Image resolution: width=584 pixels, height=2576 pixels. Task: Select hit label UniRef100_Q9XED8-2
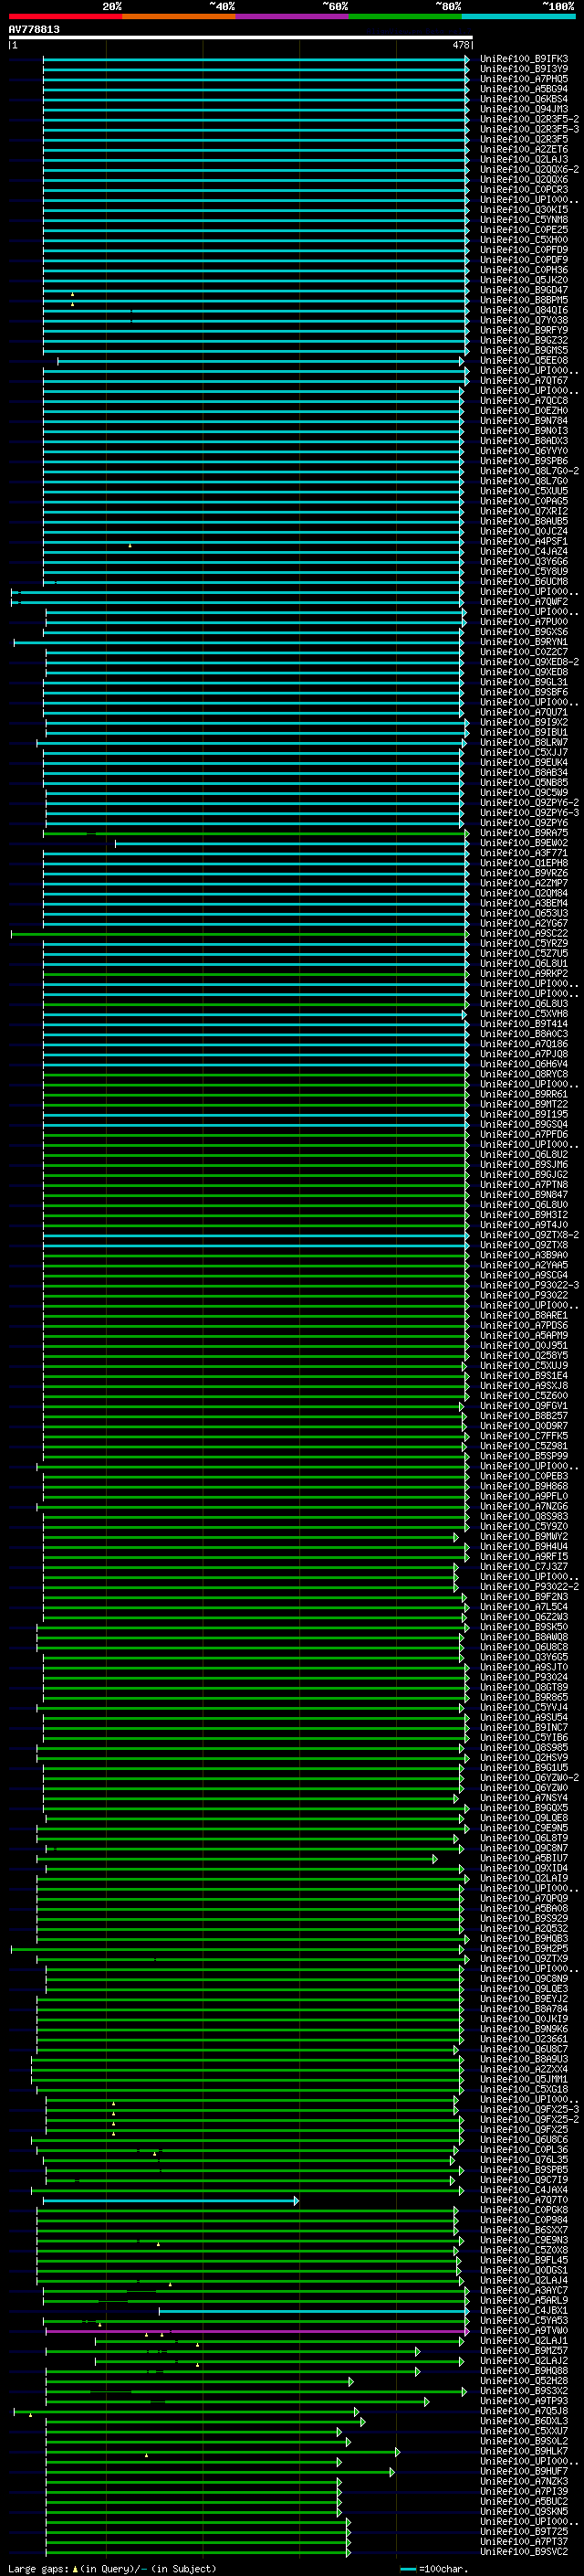529,662
